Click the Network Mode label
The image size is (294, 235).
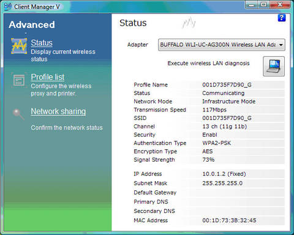(x=153, y=102)
